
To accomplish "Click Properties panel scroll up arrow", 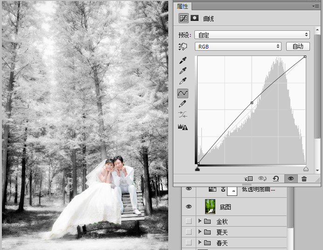I will click(317, 30).
